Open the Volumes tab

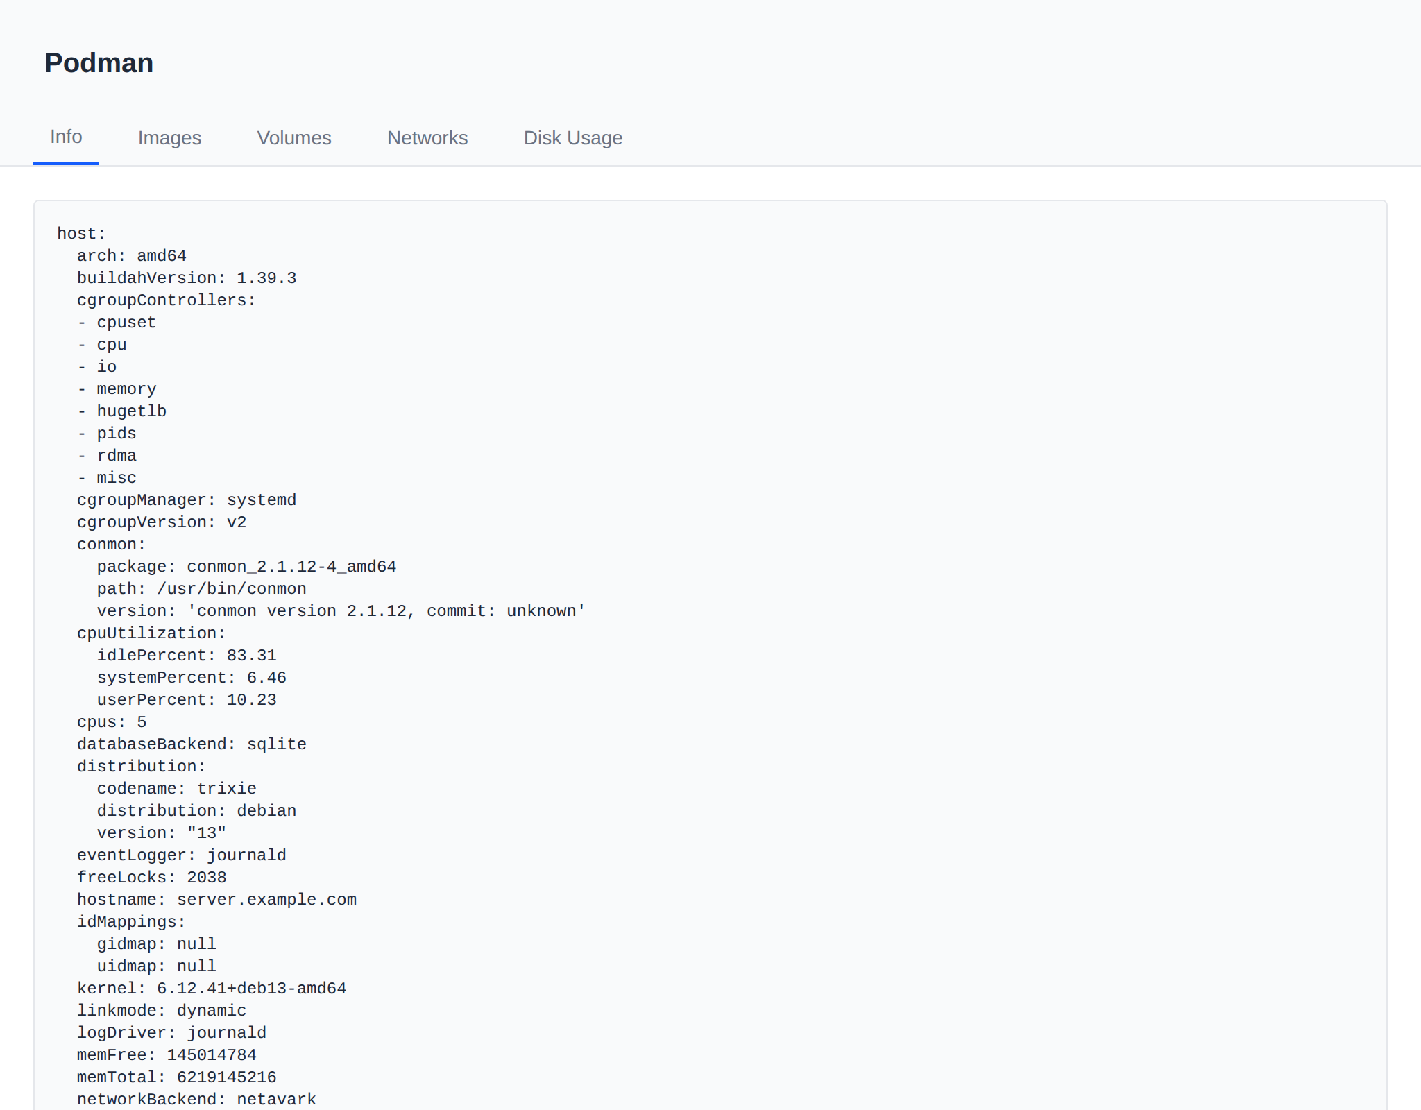(x=294, y=138)
